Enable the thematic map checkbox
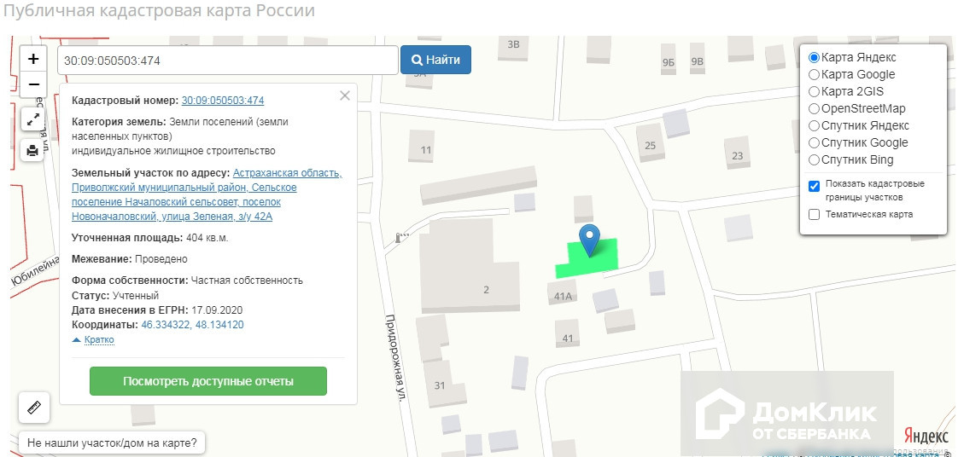The height and width of the screenshot is (457, 958). coord(815,214)
